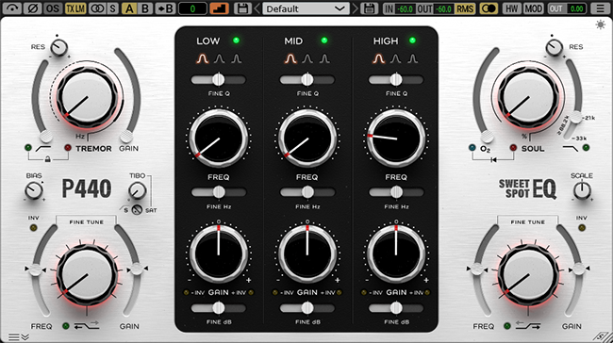Toggle the MID band green power LED
Image resolution: width=613 pixels, height=343 pixels.
[x=324, y=41]
